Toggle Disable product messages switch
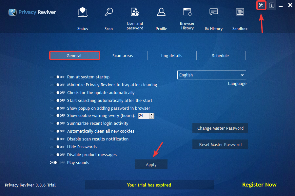Image resolution: width=295 pixels, height=196 pixels. point(57,155)
